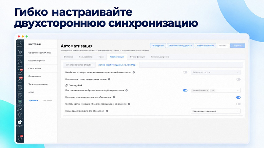
Task: Expand the 'Неразобранное +3' statuses dropdown arrow
Action: 238,90
